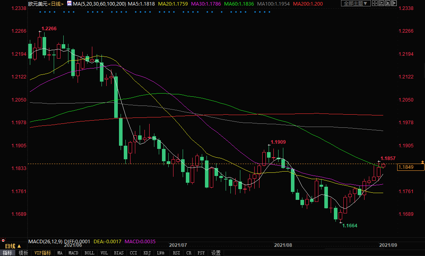Open the 全部主题 dropdown
The height and width of the screenshot is (256, 425).
tap(356, 4)
